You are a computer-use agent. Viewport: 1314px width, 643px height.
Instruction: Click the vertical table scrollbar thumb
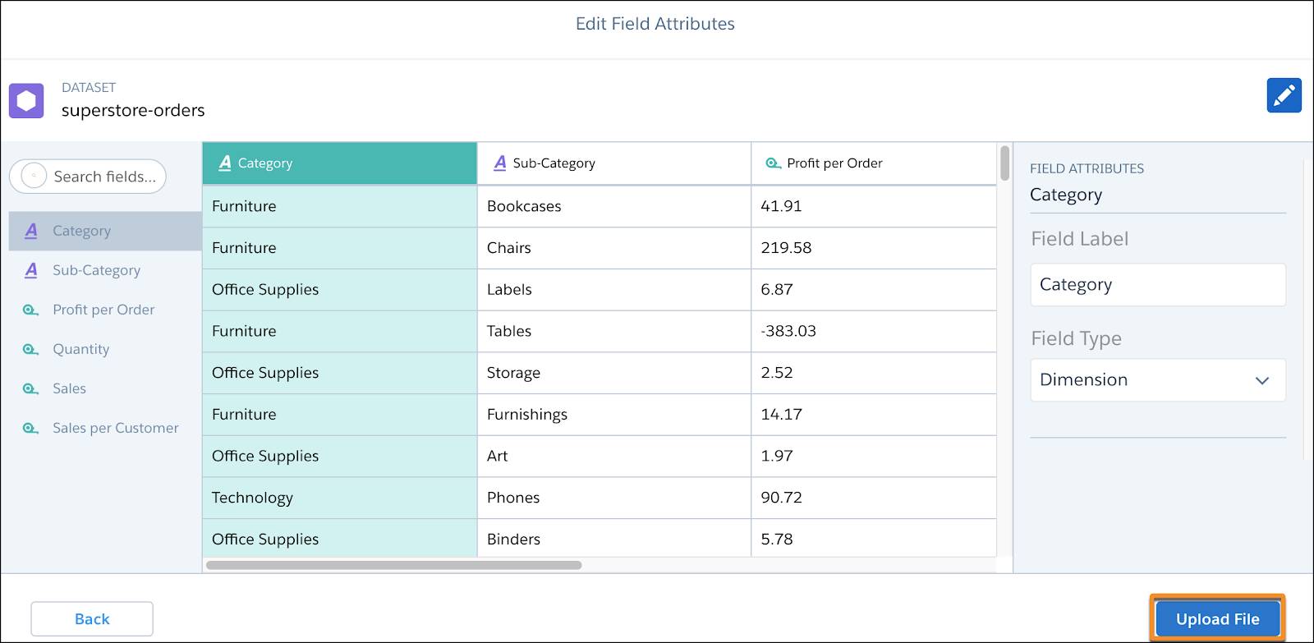1004,163
